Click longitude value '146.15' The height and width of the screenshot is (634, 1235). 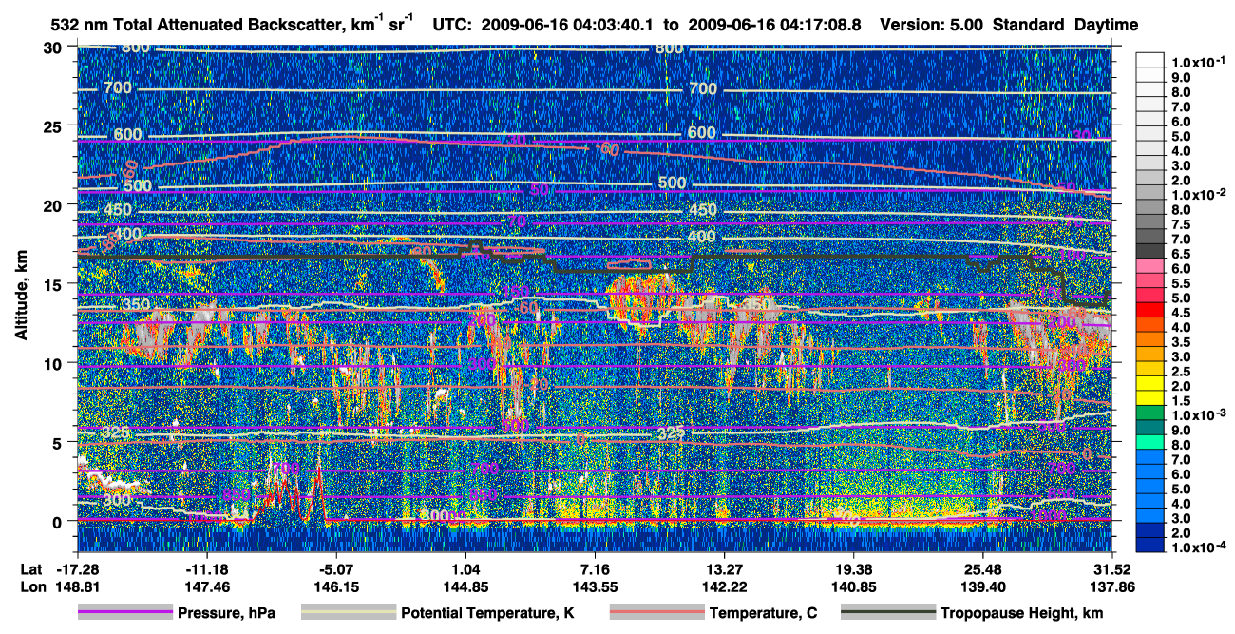(335, 588)
